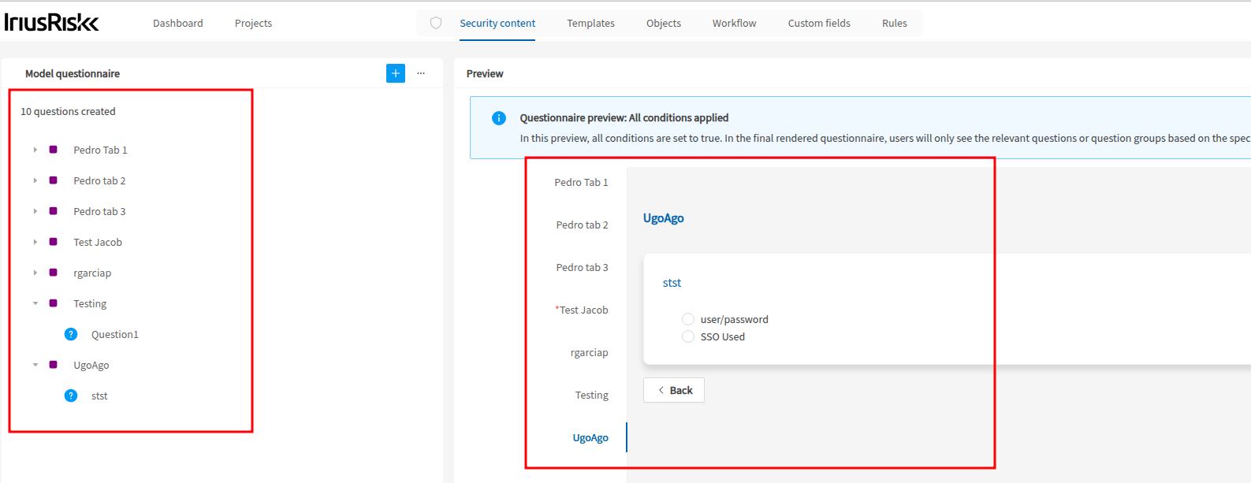Viewport: 1251px width, 483px height.
Task: Expand the Pedro tab 3 tree node
Action: pyautogui.click(x=35, y=211)
